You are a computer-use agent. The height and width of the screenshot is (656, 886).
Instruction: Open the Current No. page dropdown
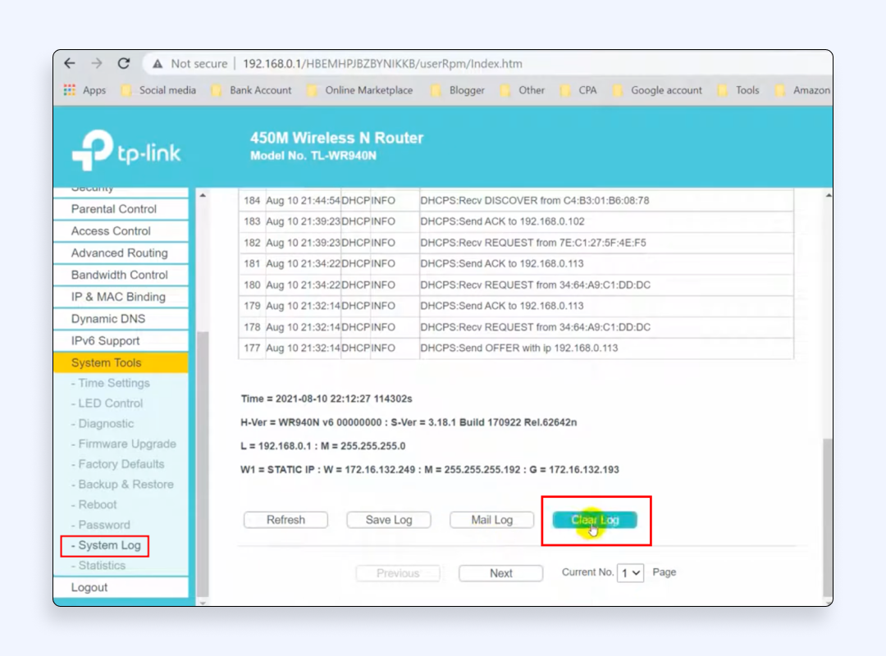coord(631,573)
